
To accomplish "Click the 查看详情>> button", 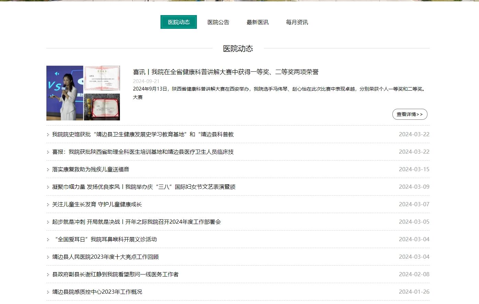I will point(410,114).
